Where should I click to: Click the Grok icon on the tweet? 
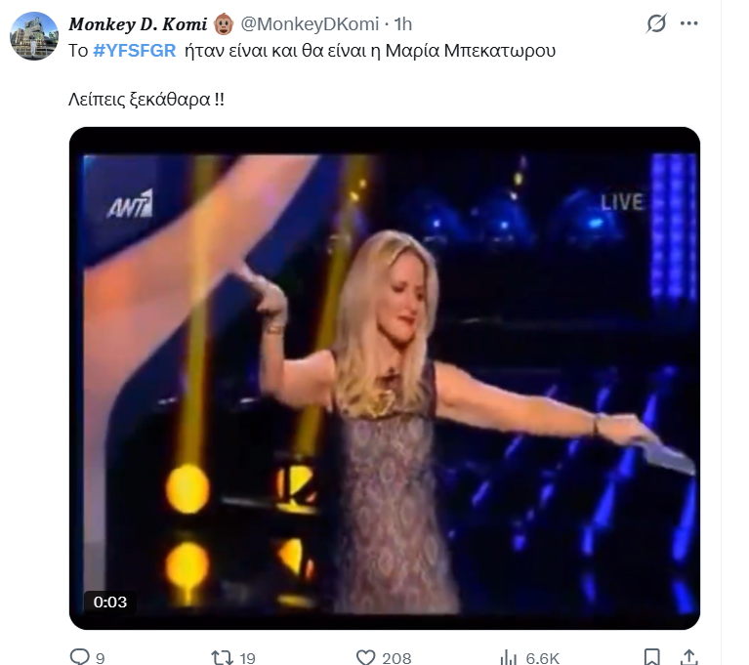pos(657,22)
